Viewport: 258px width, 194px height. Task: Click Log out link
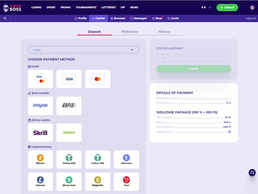pyautogui.click(x=250, y=18)
